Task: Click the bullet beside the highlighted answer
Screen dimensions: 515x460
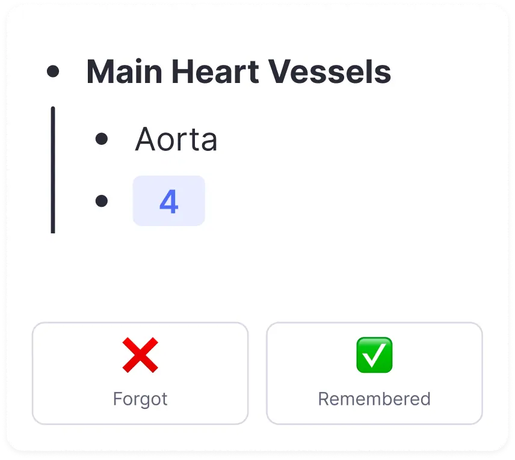Action: [x=103, y=201]
